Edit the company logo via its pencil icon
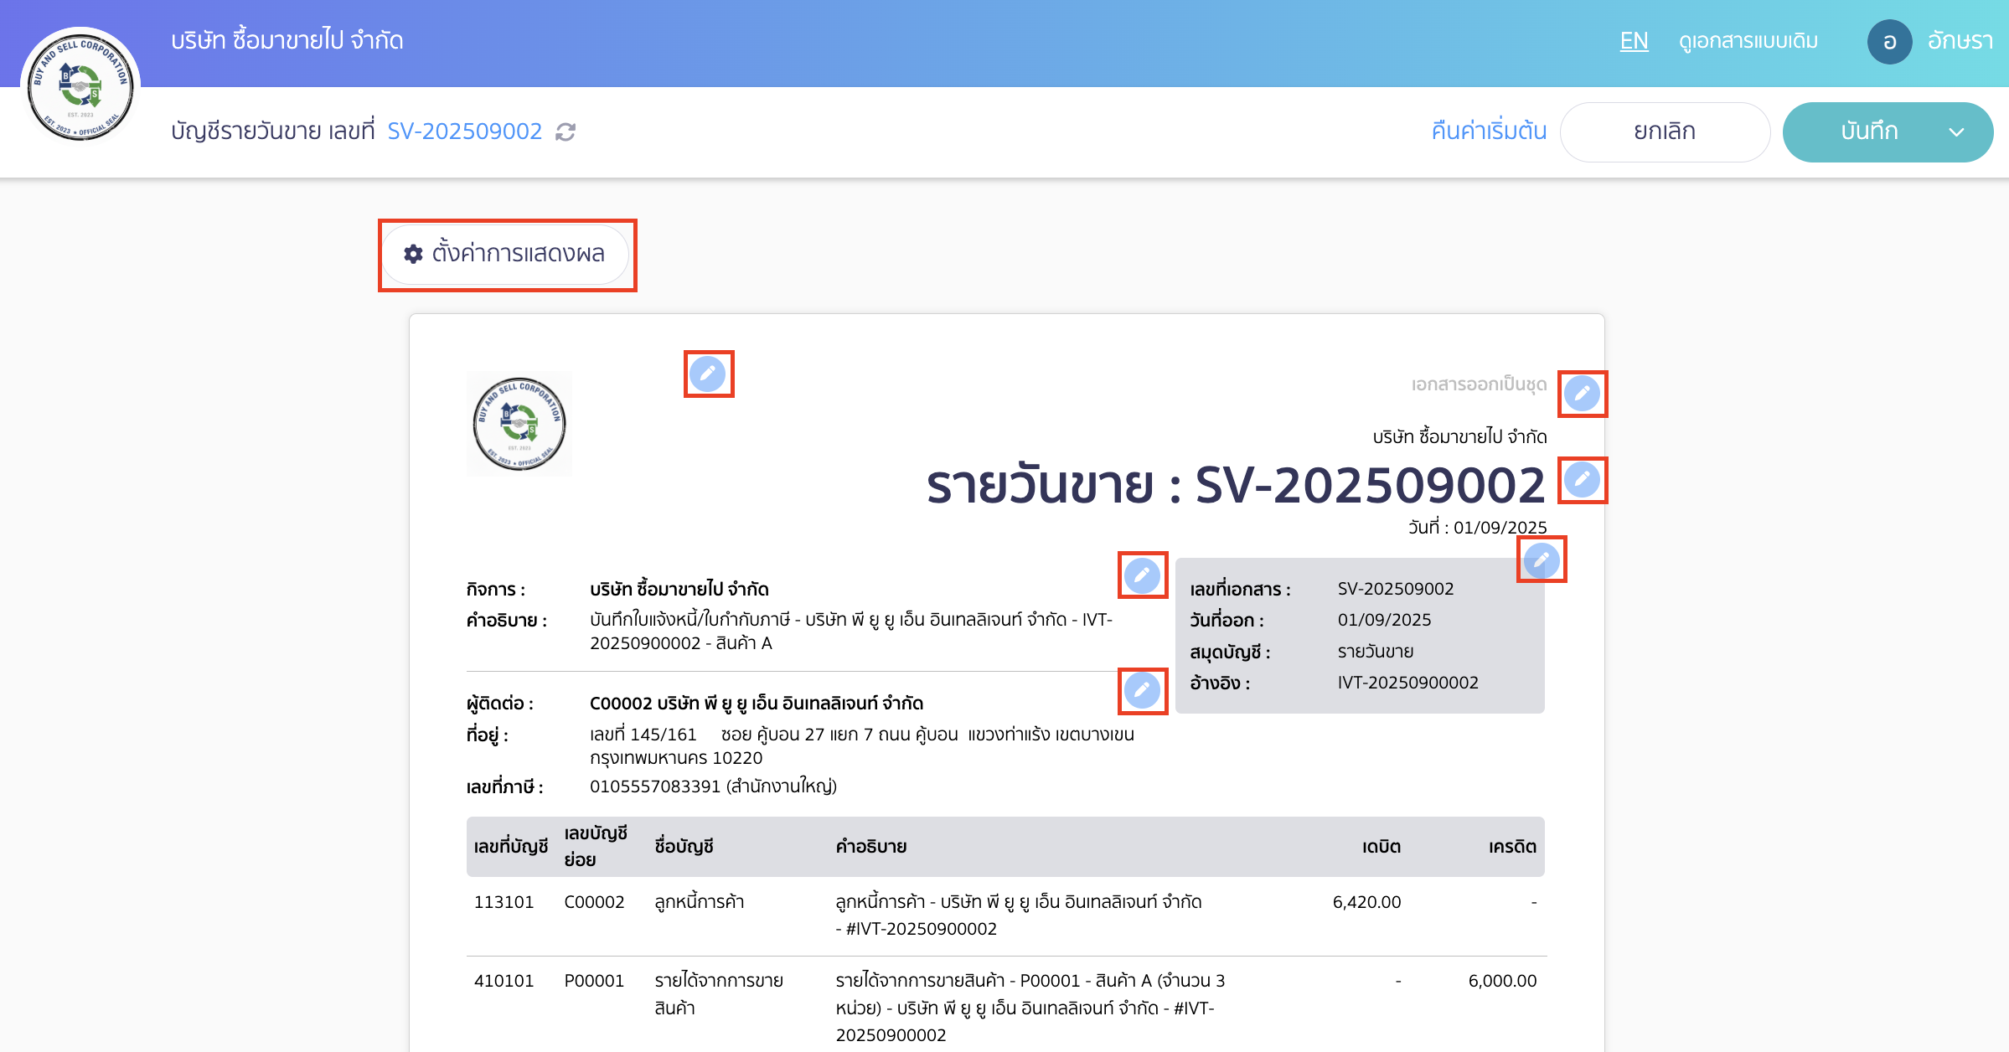The image size is (2009, 1052). (x=708, y=374)
